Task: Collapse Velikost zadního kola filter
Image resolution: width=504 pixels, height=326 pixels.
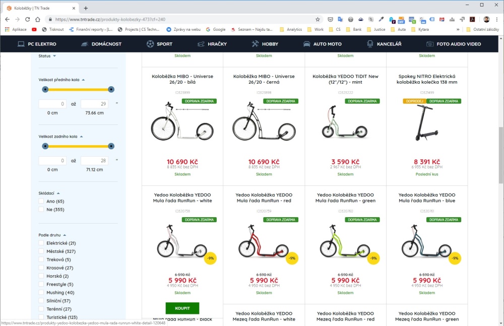Action: [61, 137]
